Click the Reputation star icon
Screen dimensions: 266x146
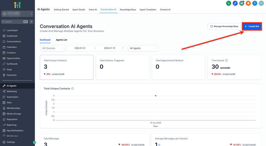click(x=4, y=119)
